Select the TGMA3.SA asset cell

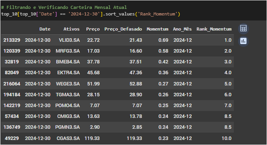(x=68, y=94)
